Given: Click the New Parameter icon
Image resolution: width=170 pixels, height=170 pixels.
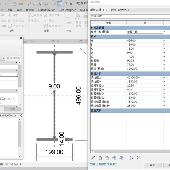Looking at the screenshot, I should click(100, 158).
